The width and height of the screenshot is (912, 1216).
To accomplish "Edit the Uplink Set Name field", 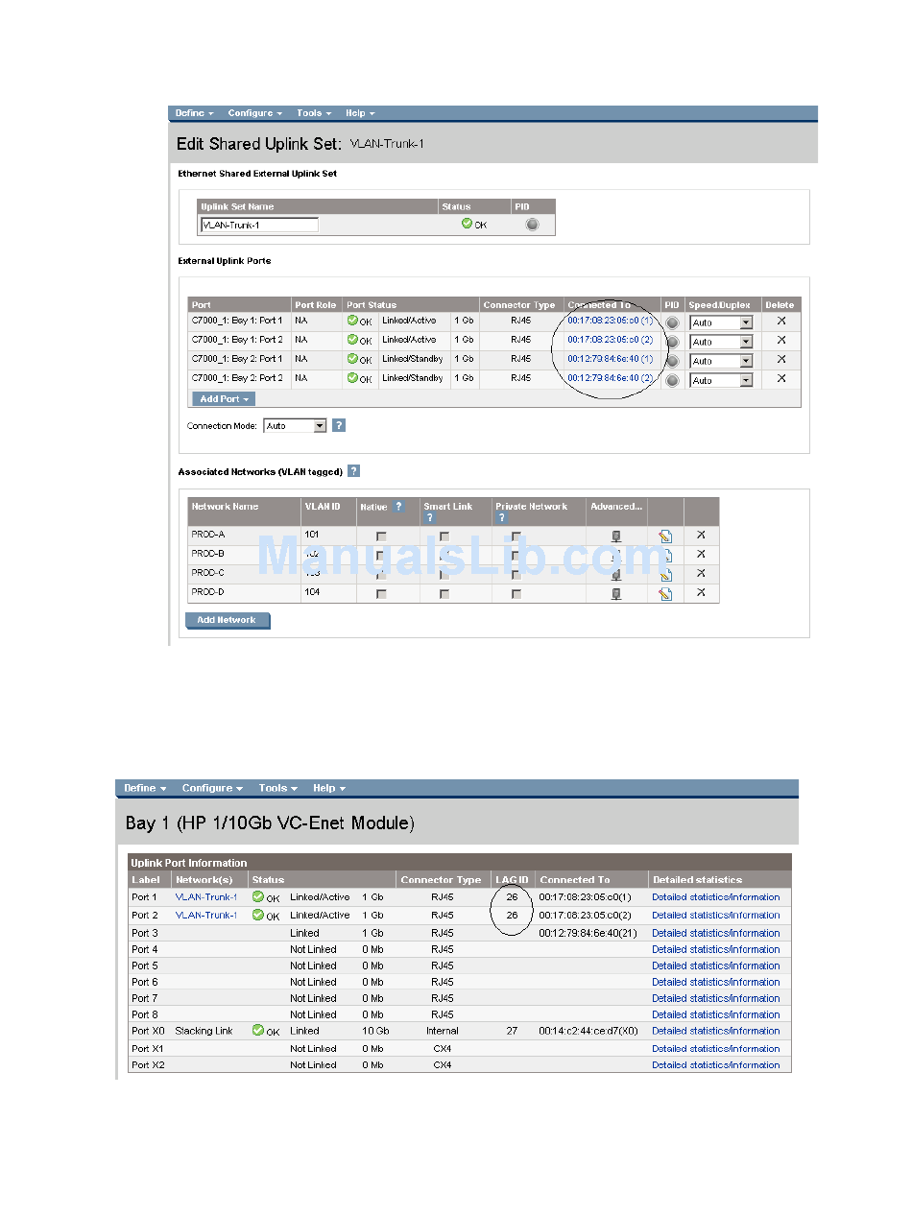I will 259,225.
